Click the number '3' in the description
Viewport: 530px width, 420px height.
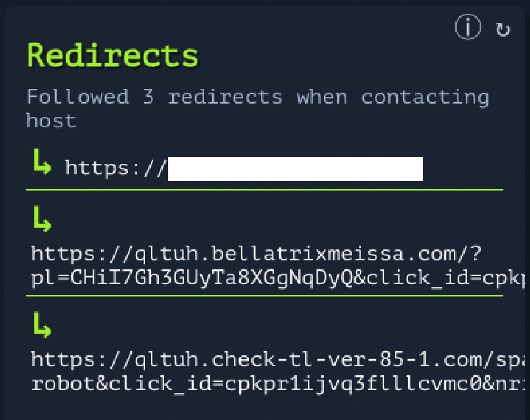[148, 97]
